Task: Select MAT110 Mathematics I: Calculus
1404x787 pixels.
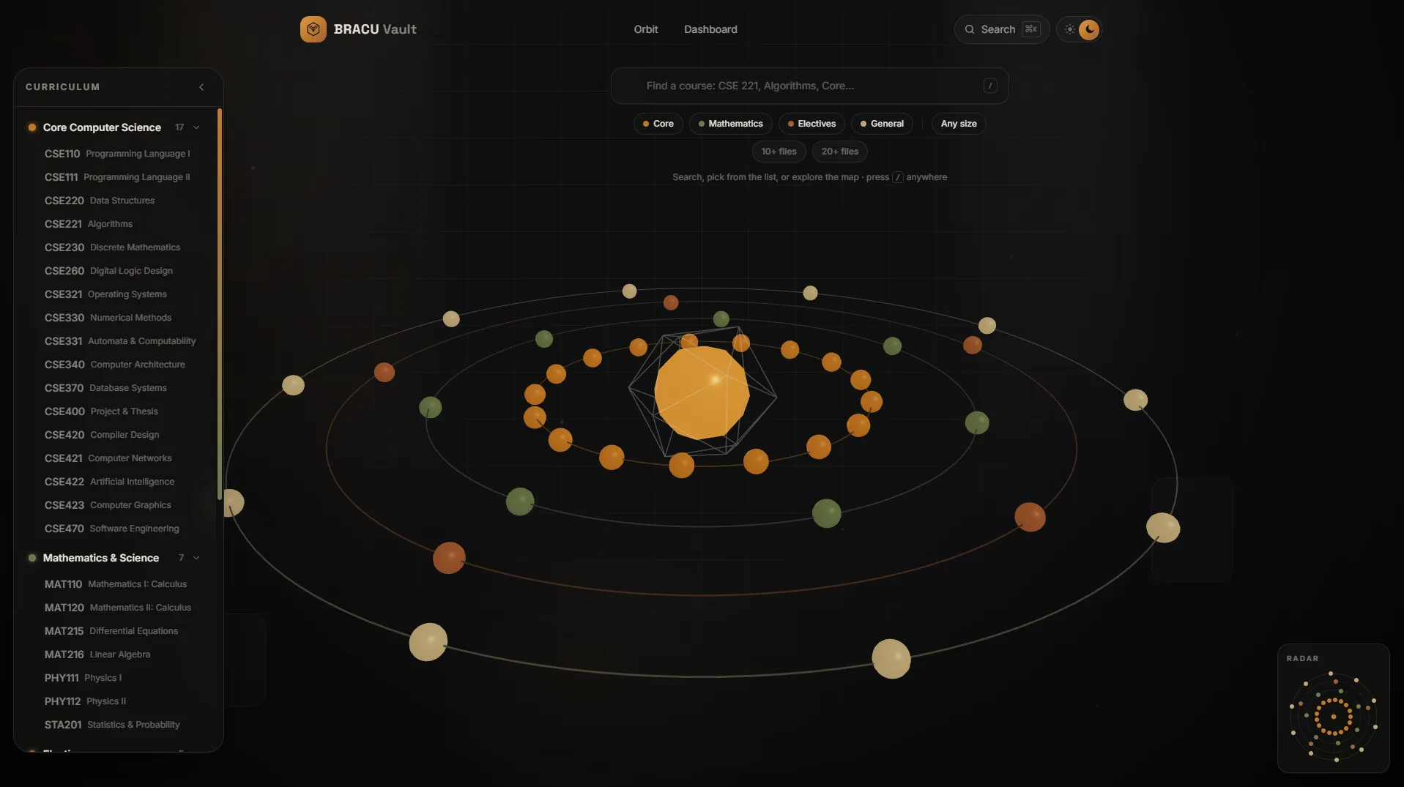Action: [117, 584]
